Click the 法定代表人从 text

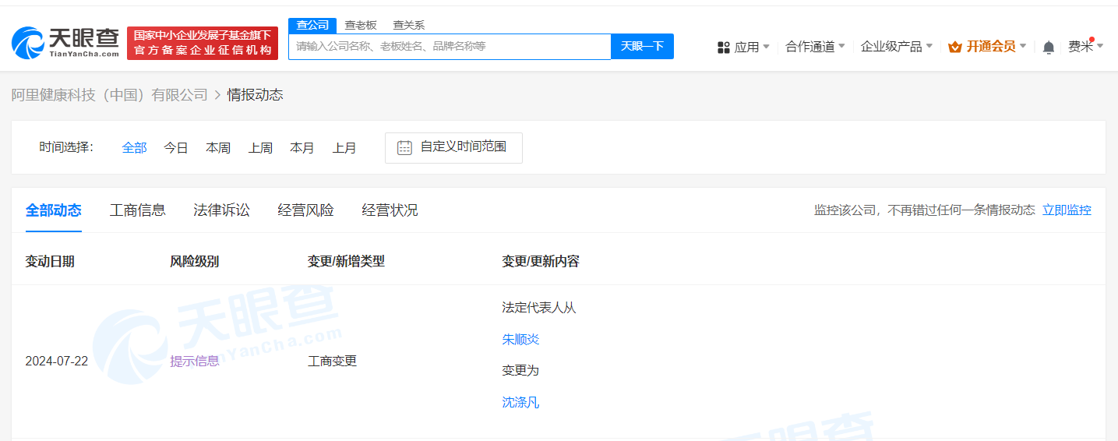(x=539, y=308)
